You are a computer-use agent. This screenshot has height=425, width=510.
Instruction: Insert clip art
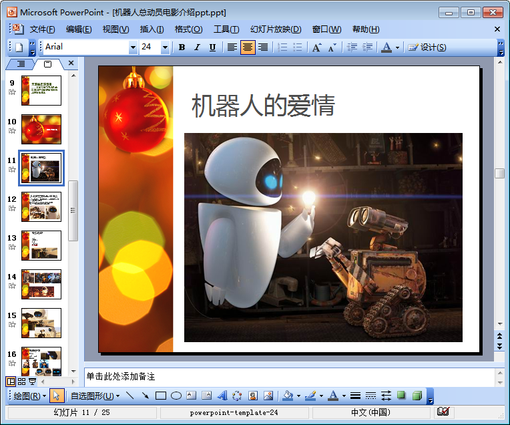(253, 396)
